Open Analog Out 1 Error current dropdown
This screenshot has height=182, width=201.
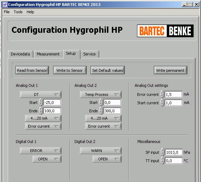[x=43, y=126]
